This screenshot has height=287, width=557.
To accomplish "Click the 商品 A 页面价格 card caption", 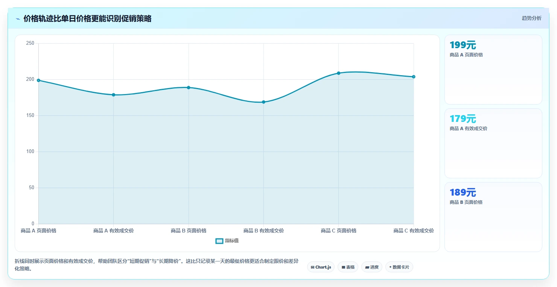I will (466, 55).
